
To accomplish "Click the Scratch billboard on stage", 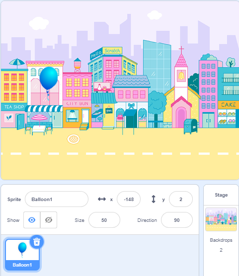I will coord(112,51).
